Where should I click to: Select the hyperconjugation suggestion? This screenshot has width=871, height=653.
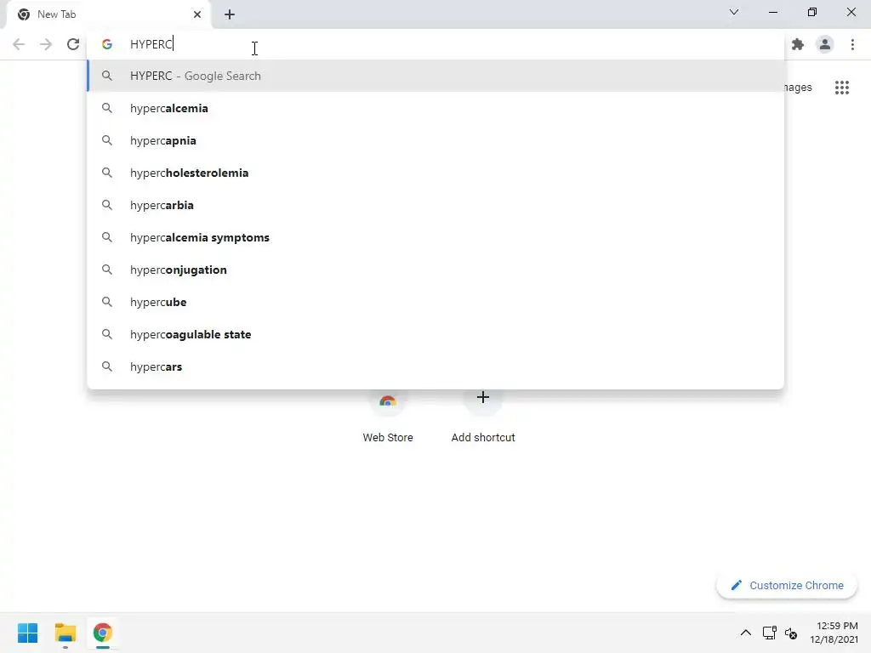[435, 270]
